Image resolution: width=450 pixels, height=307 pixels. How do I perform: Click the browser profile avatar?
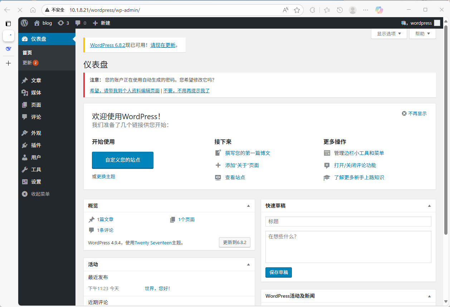point(353,10)
